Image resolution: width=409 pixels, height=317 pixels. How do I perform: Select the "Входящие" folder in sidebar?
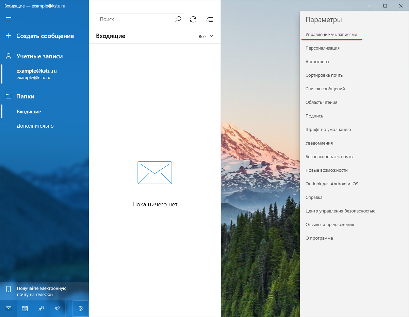click(x=29, y=112)
